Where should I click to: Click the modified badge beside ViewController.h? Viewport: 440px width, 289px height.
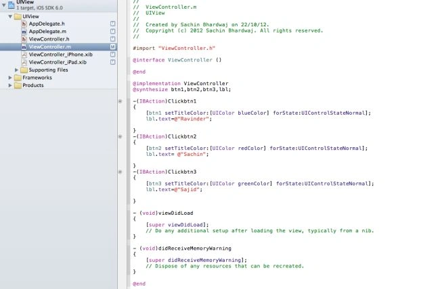[x=112, y=39]
